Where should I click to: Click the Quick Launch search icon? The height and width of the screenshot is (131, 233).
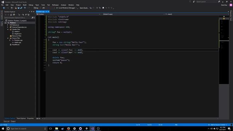pos(219,1)
